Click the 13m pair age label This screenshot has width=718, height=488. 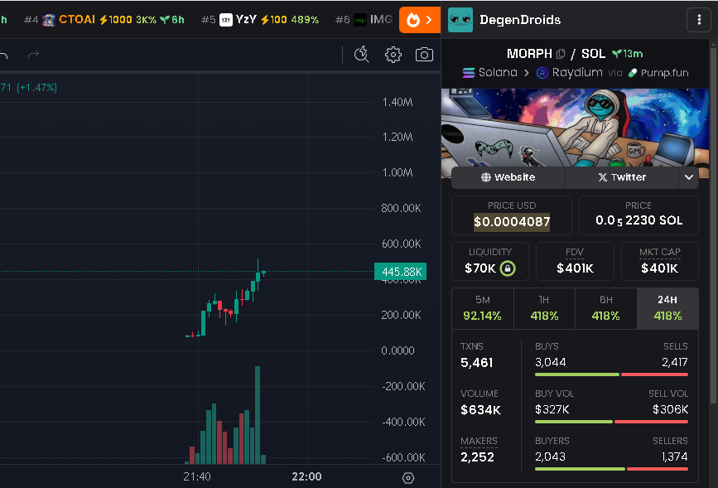pyautogui.click(x=628, y=54)
